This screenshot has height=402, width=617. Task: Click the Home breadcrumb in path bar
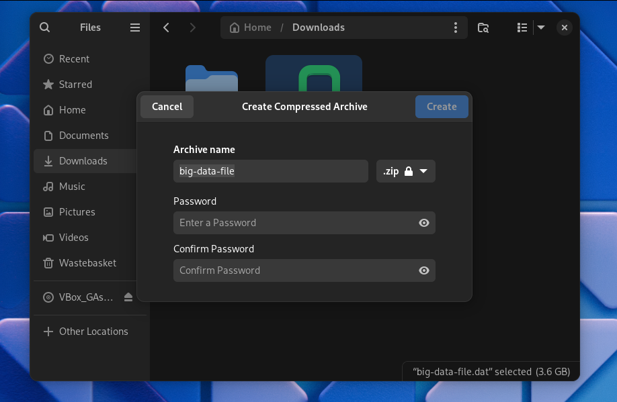251,28
